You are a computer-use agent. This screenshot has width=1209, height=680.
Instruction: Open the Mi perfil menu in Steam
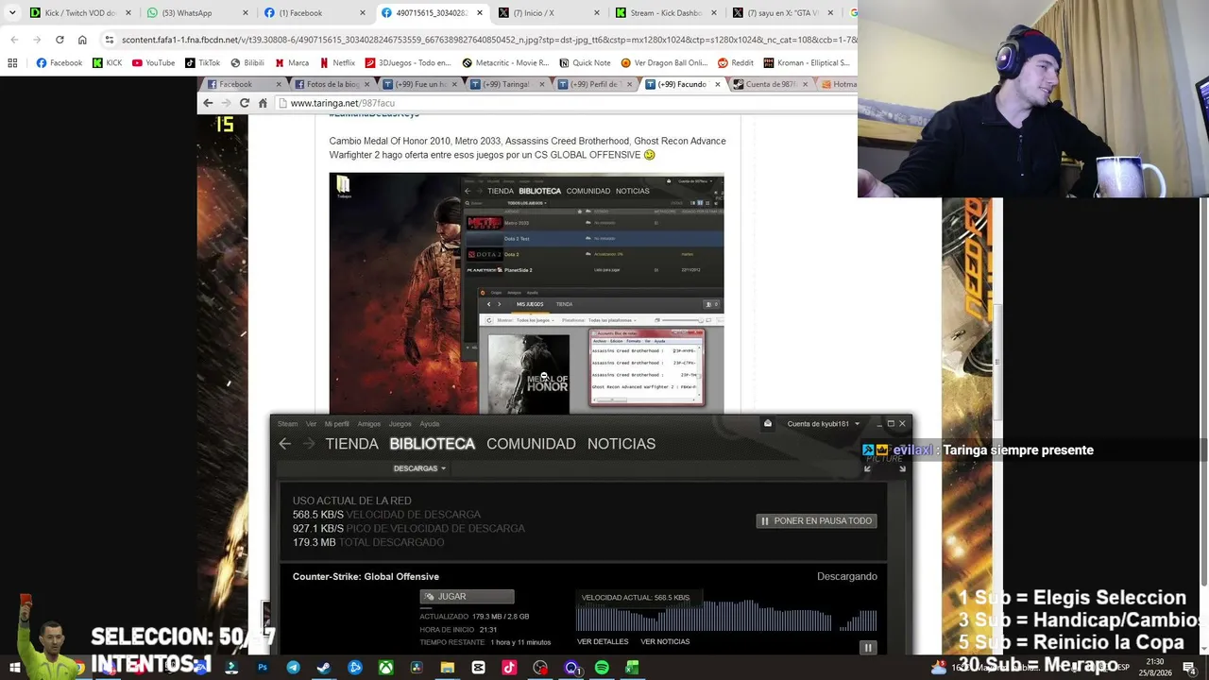pyautogui.click(x=337, y=424)
